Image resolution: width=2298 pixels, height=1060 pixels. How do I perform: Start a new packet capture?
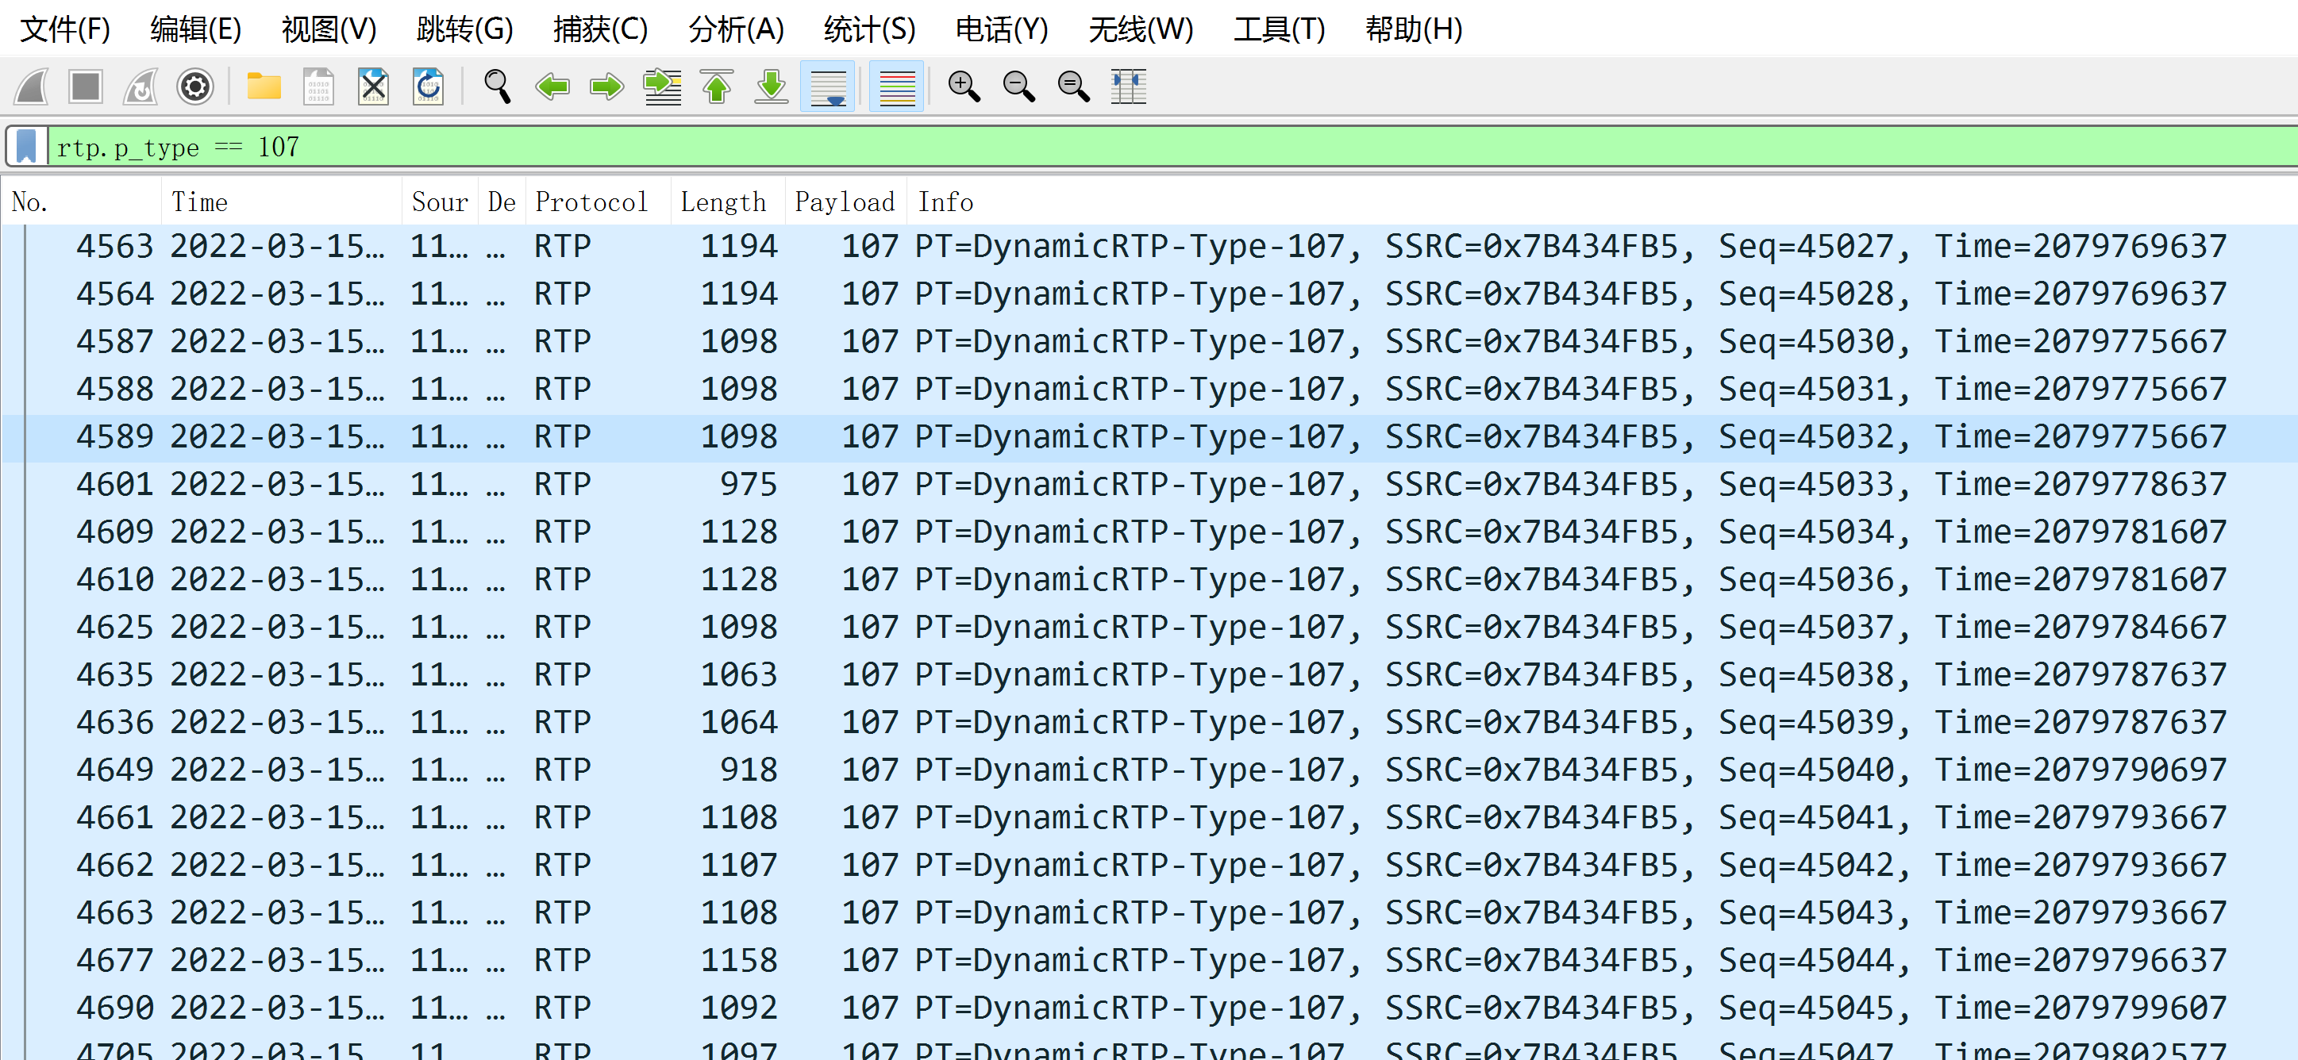[x=29, y=86]
